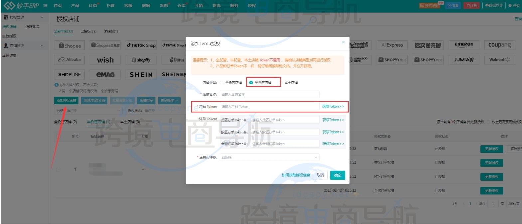The height and width of the screenshot is (224, 522).
Task: Select the Walmart platform tile
Action: 500,60
